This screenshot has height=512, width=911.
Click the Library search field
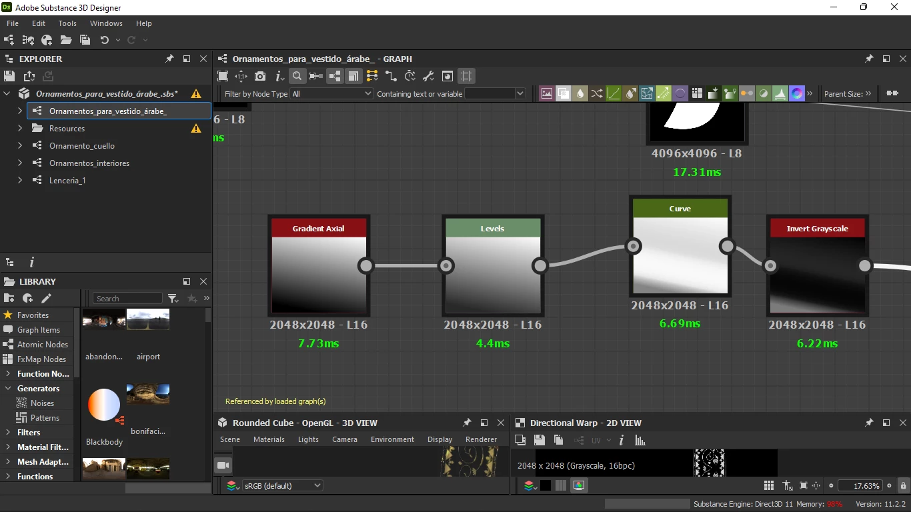click(x=127, y=299)
